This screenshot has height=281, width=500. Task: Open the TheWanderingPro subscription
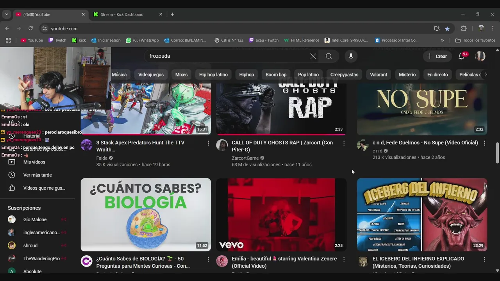(x=41, y=259)
